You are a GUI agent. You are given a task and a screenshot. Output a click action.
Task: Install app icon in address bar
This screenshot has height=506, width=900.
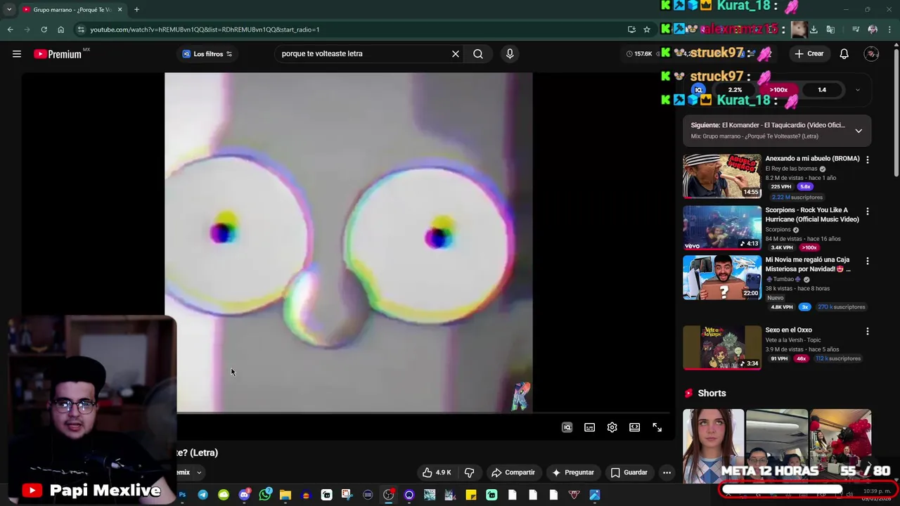(x=631, y=30)
